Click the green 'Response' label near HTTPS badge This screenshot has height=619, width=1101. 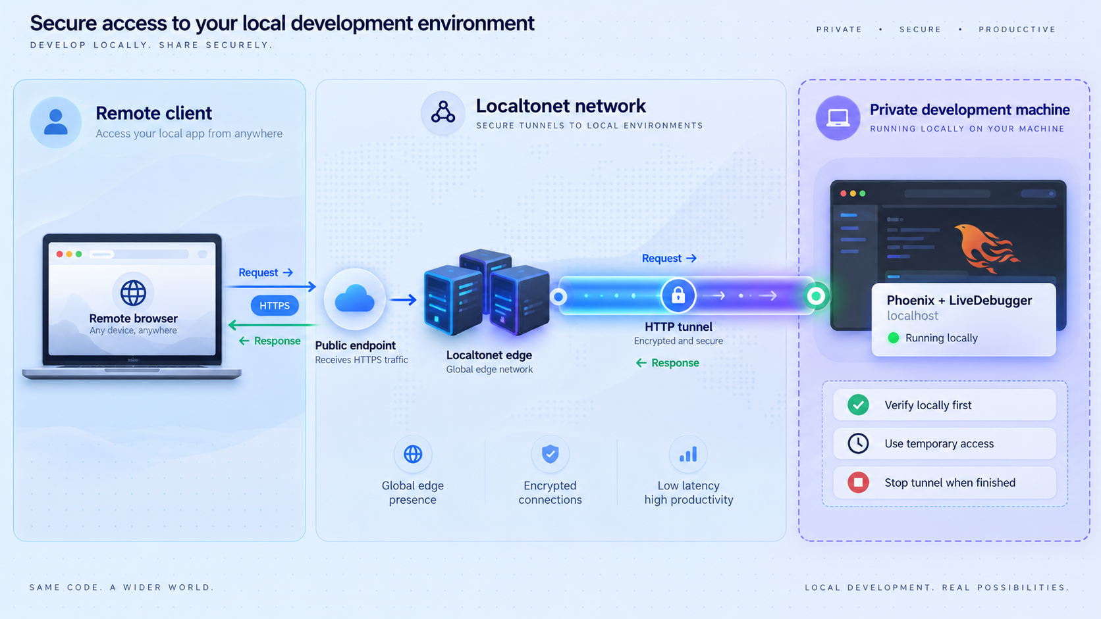269,341
